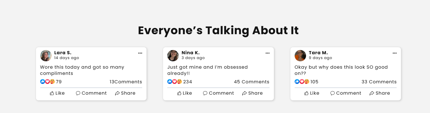Open the 45 Comments link

[x=251, y=82]
